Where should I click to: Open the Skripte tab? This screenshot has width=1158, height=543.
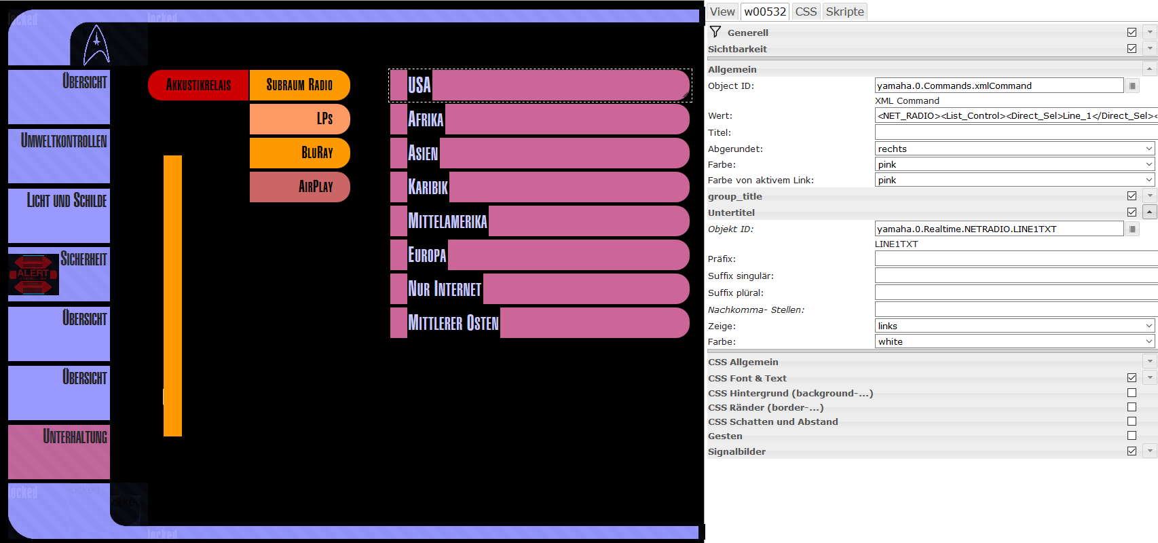click(844, 12)
